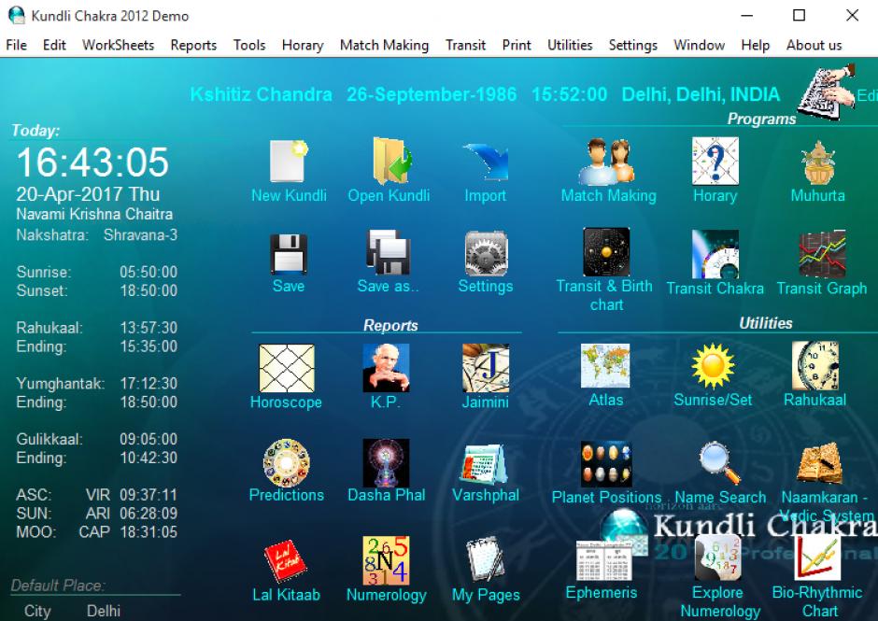The width and height of the screenshot is (878, 621).
Task: Click ASC value VIR 09:37:11
Action: (131, 495)
